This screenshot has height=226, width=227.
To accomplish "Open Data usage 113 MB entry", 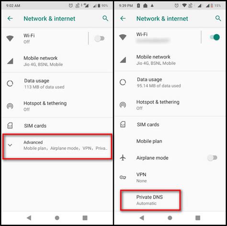I will (57, 83).
